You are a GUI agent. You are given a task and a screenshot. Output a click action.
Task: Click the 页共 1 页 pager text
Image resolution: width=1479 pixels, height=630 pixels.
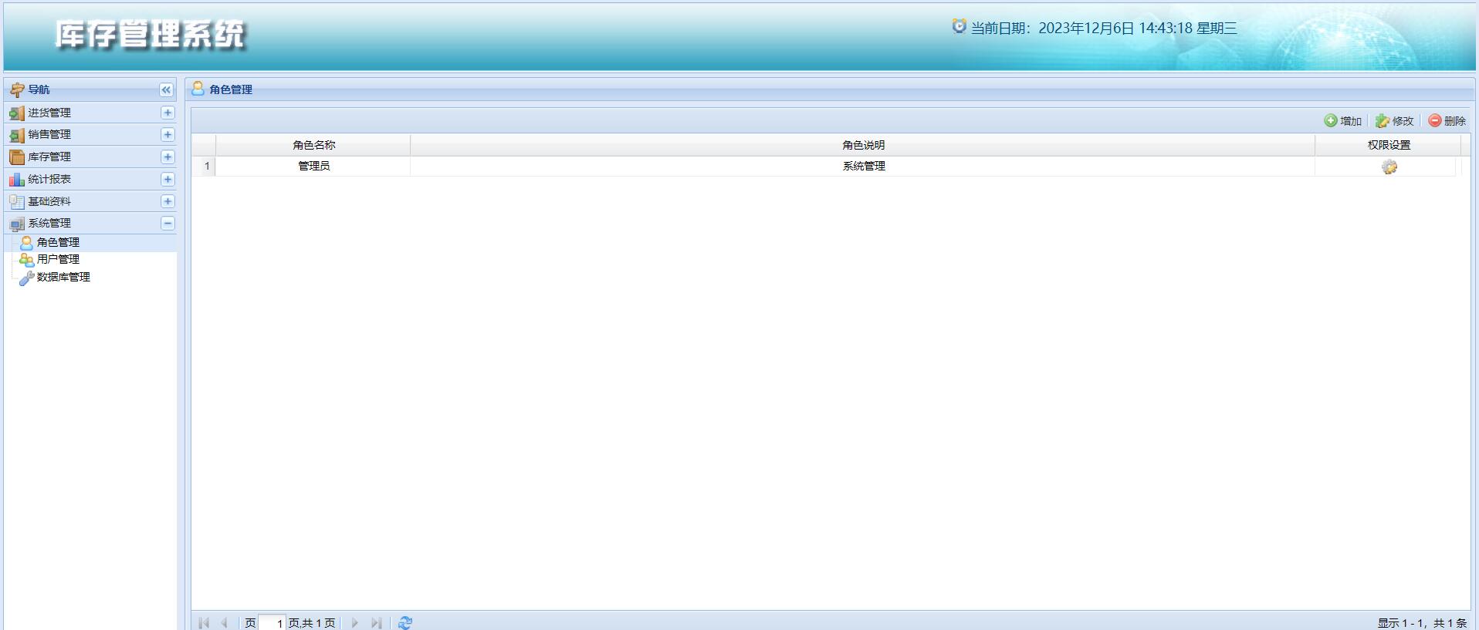coord(312,623)
